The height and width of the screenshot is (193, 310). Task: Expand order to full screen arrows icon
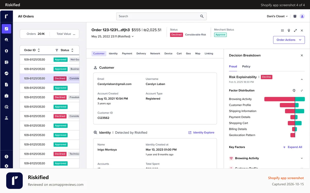pyautogui.click(x=295, y=30)
